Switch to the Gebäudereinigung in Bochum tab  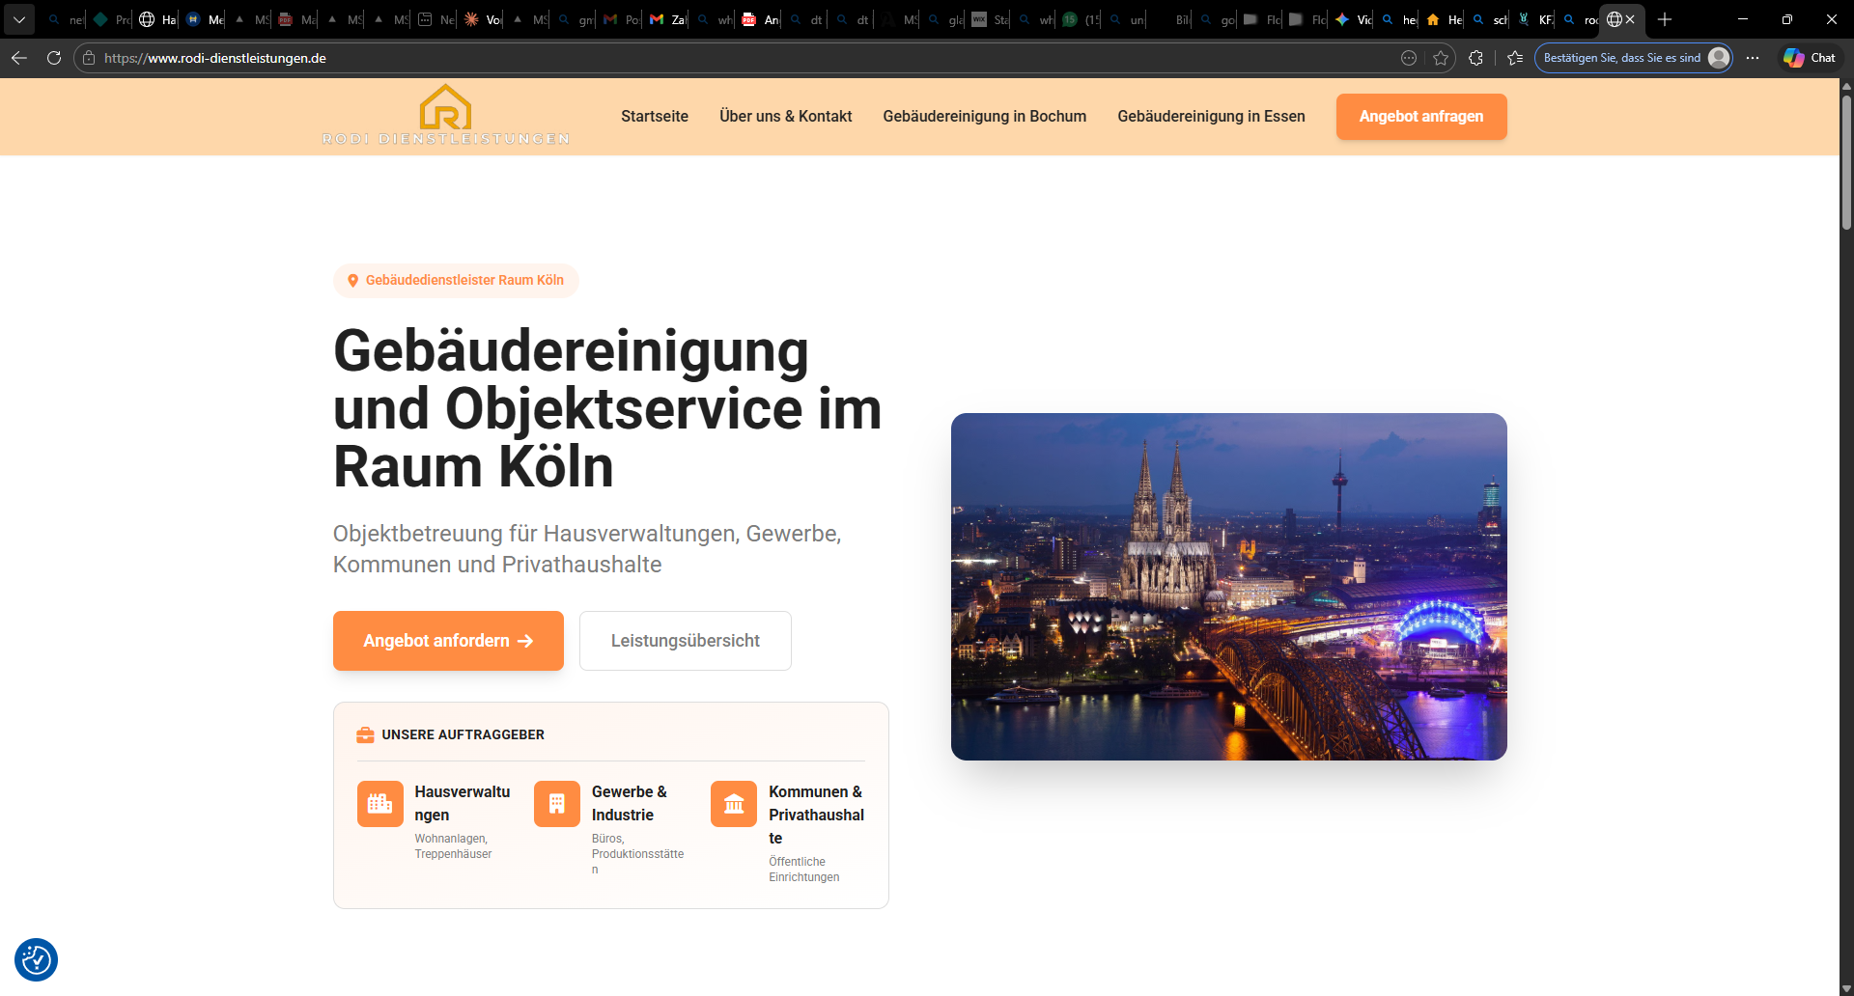pyautogui.click(x=984, y=116)
